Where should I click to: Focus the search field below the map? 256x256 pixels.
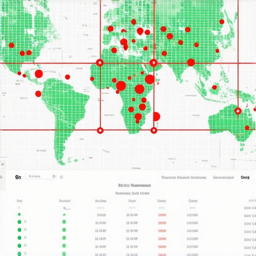click(41, 176)
